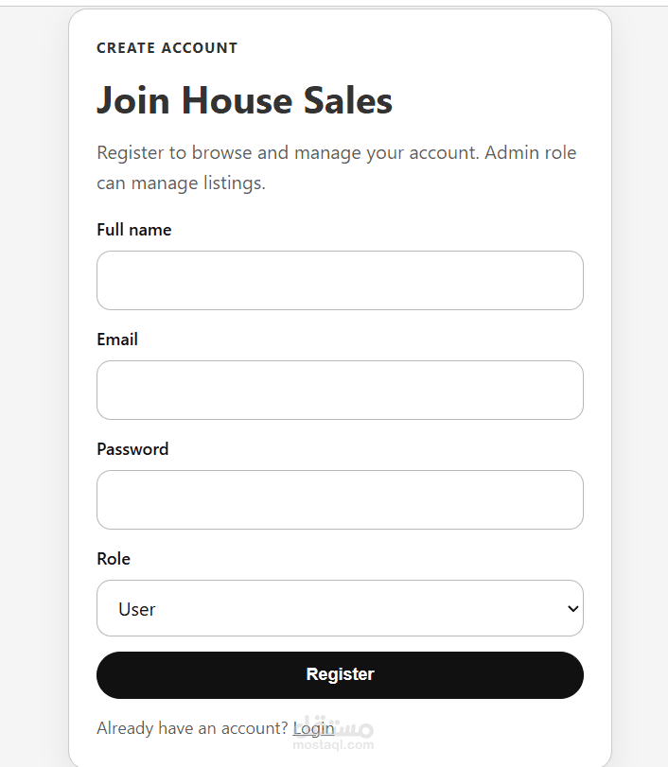
Task: Focus the Email text box
Action: pos(340,390)
